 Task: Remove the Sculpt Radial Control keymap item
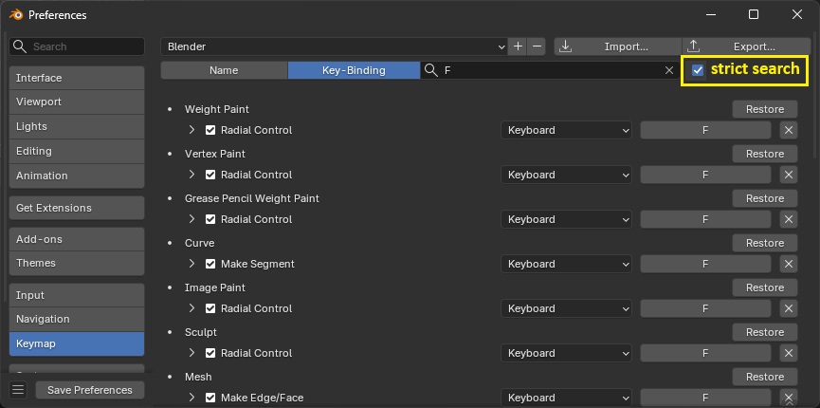click(x=789, y=353)
